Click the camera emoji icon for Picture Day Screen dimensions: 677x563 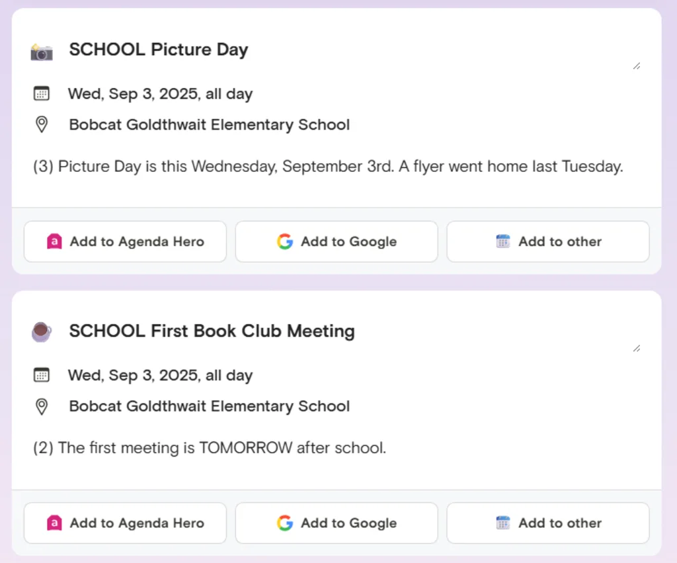click(42, 51)
